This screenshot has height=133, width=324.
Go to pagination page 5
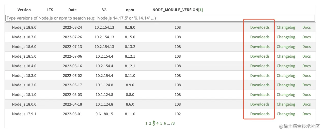(x=161, y=123)
